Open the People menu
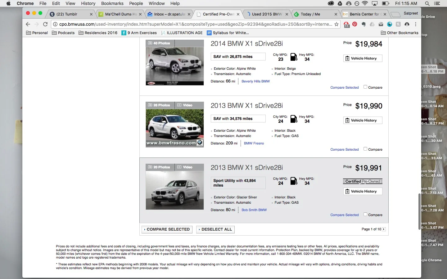This screenshot has height=279, width=447. coord(136,3)
